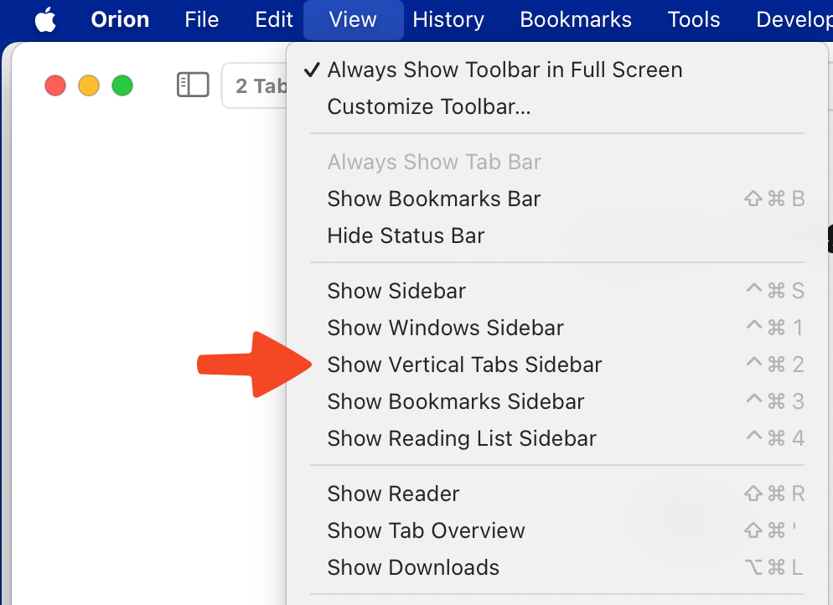833x605 pixels.
Task: Uncheck Always Show Toolbar in Full Screen
Action: pyautogui.click(x=557, y=70)
